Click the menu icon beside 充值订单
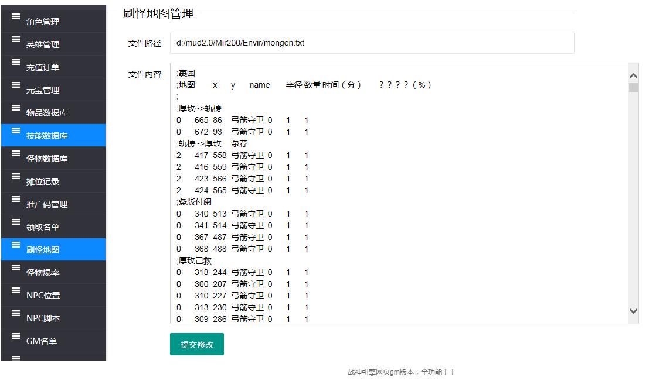Image resolution: width=666 pixels, height=381 pixels. [x=16, y=62]
